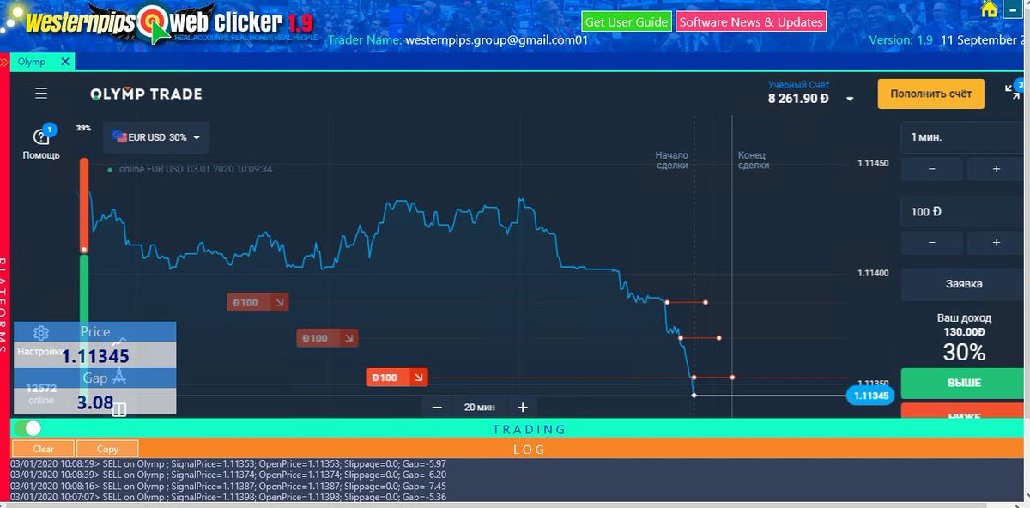This screenshot has width=1030, height=508.
Task: Click the 1 мин. duration field
Action: 964,137
